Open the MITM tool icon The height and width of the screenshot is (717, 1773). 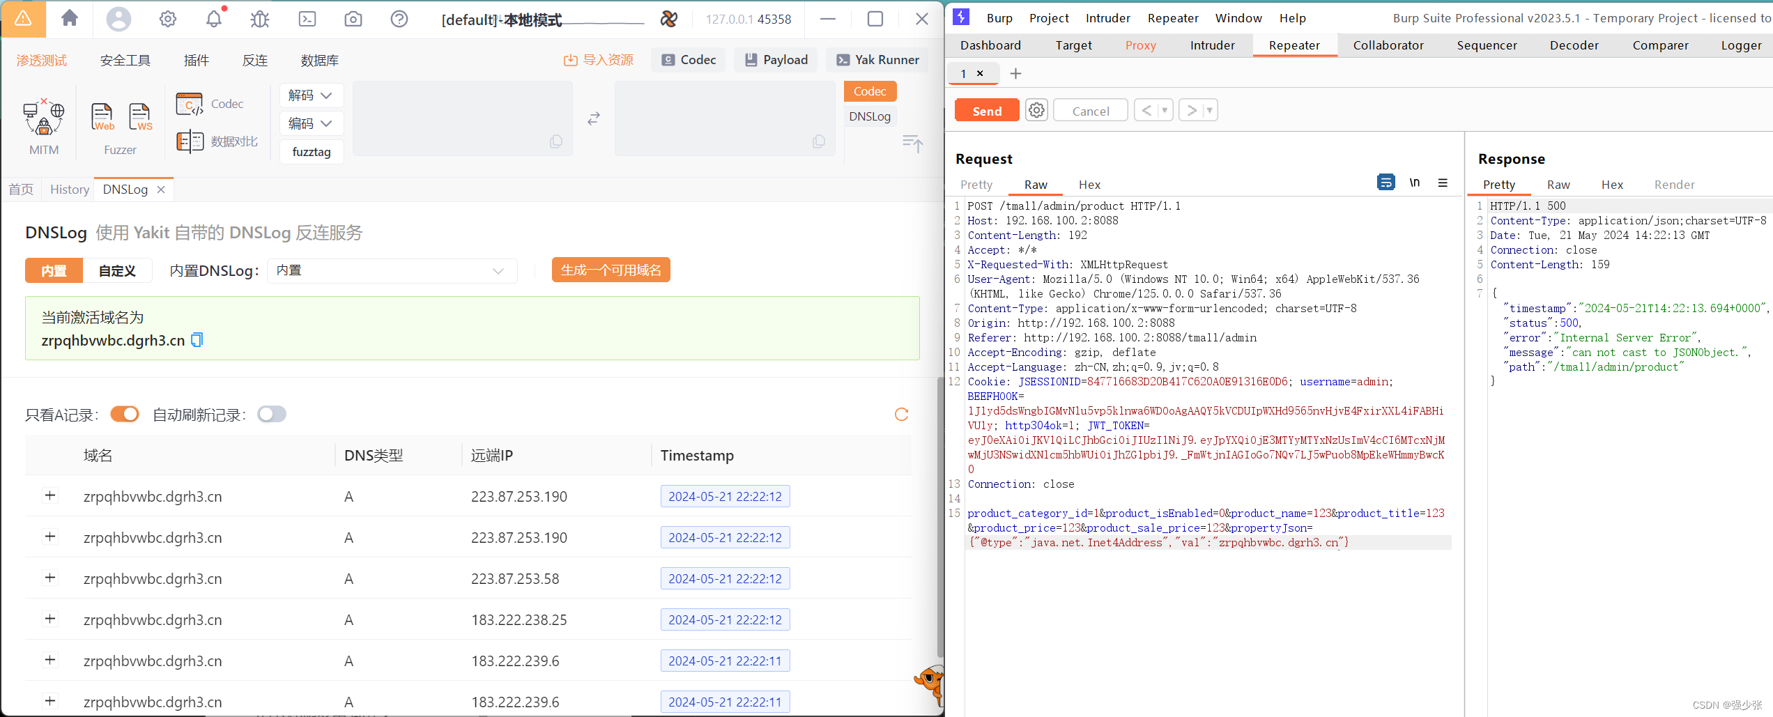[44, 117]
